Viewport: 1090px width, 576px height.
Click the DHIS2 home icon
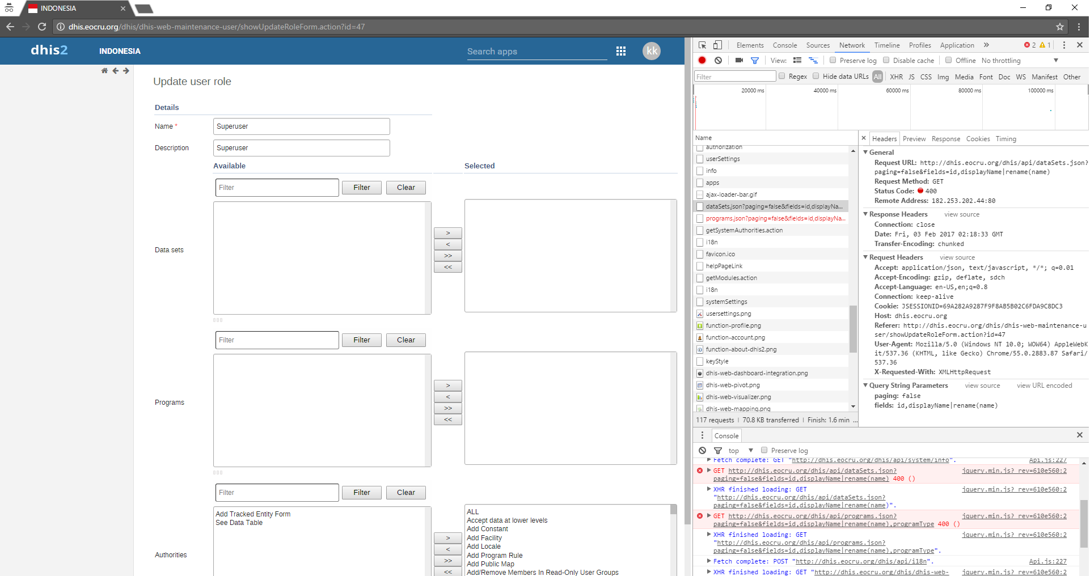[104, 71]
